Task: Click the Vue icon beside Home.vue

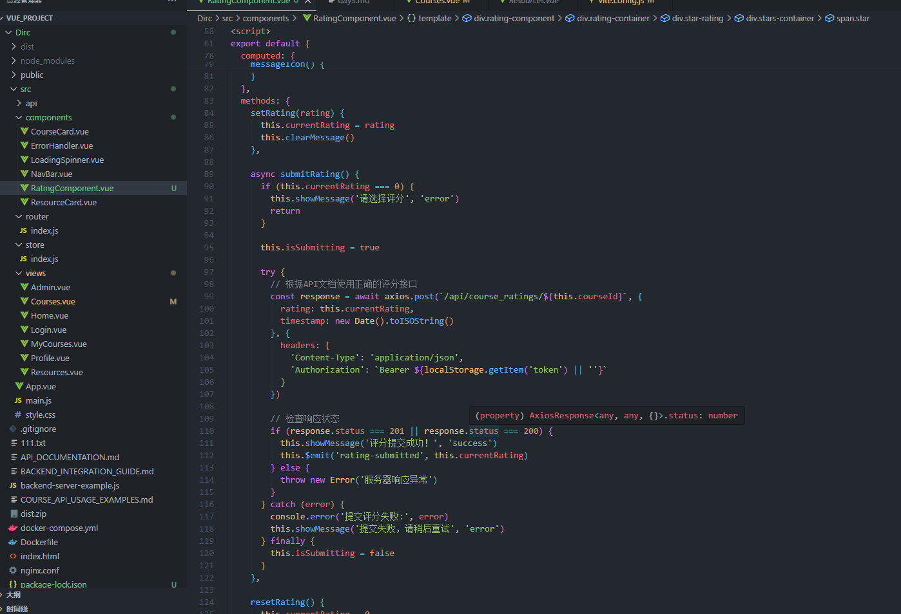Action: (x=24, y=315)
